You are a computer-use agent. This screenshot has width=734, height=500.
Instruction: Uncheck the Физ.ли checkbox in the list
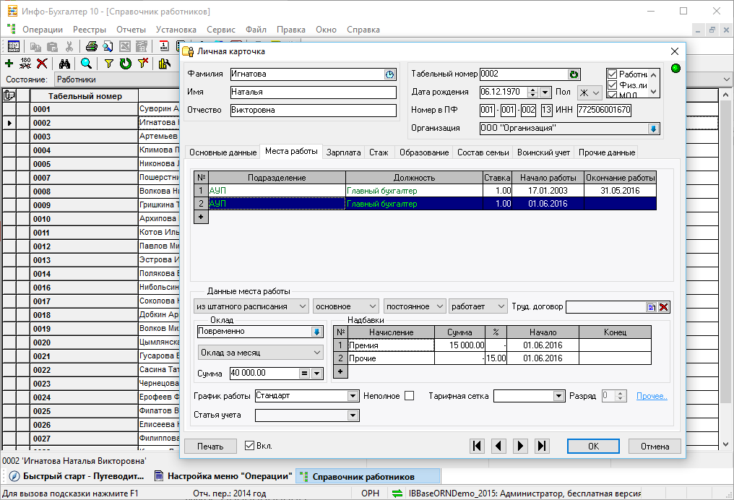pos(612,85)
